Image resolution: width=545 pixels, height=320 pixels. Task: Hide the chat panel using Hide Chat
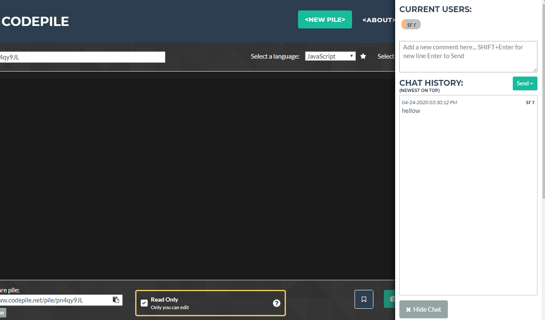point(424,310)
